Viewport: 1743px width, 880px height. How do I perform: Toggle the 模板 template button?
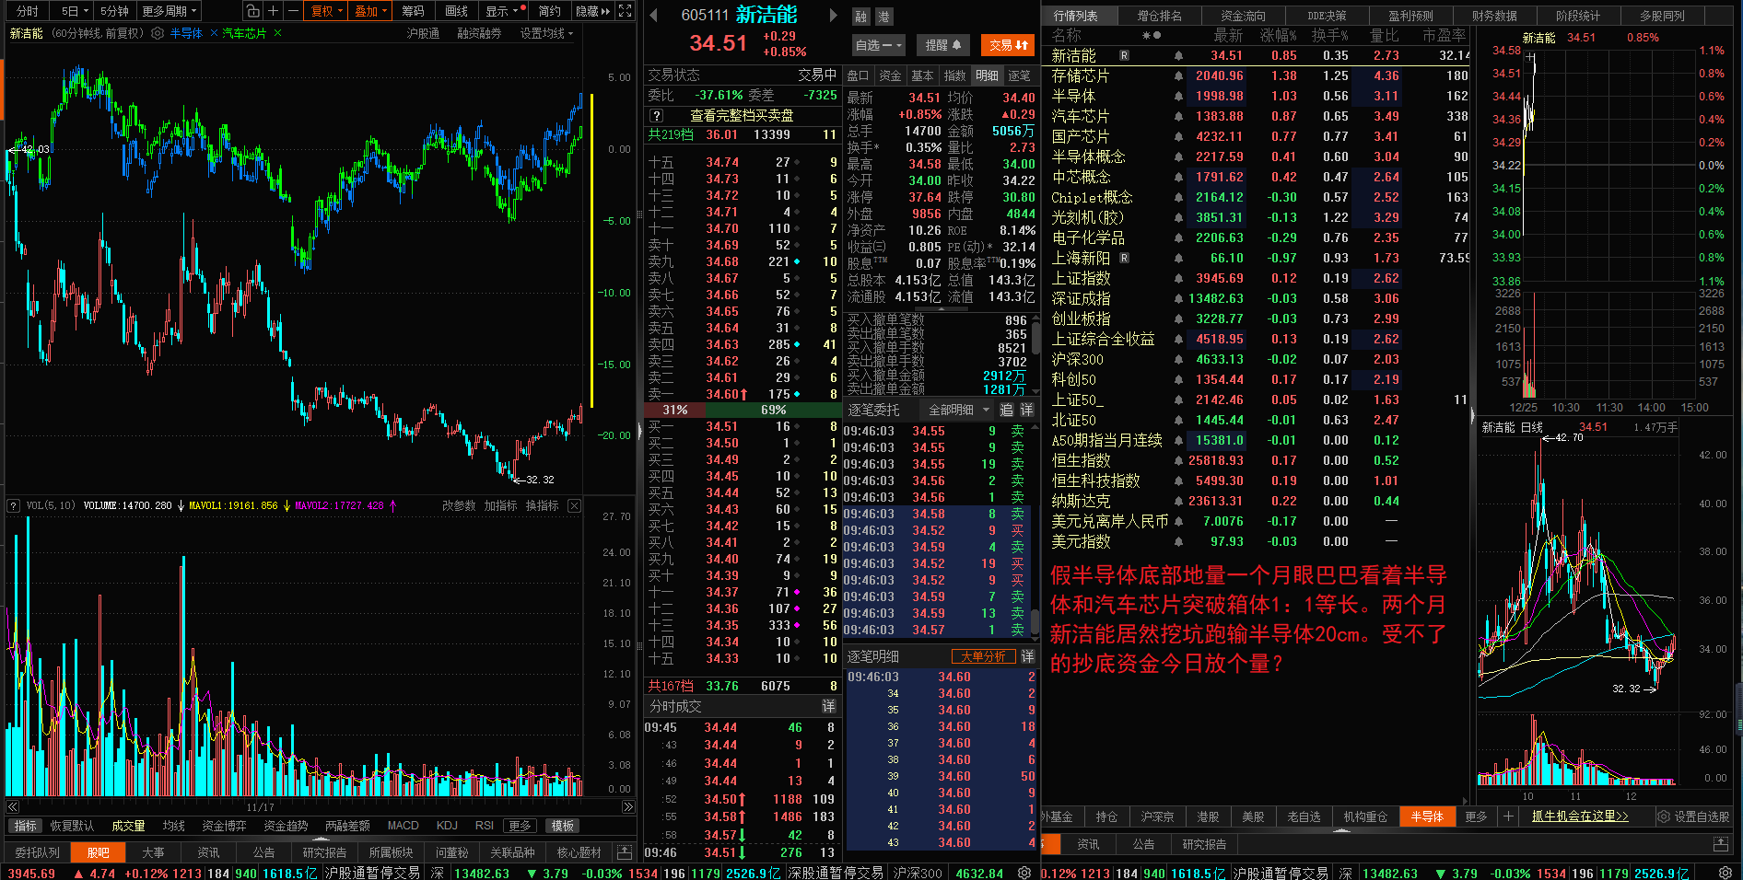tap(563, 826)
